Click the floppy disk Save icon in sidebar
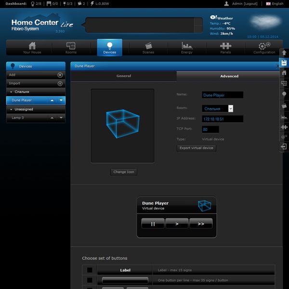289x289 pixels. tap(284, 63)
